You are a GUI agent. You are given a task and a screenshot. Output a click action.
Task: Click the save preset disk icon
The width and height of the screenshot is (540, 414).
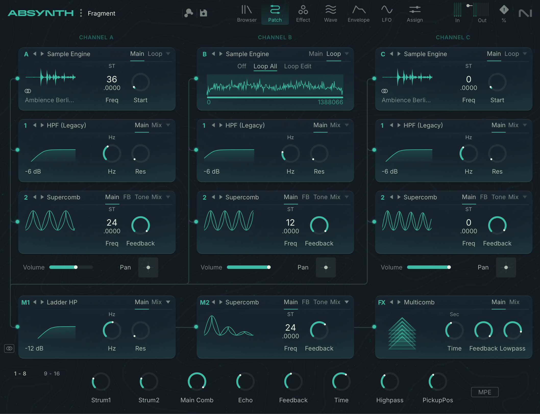pos(203,13)
